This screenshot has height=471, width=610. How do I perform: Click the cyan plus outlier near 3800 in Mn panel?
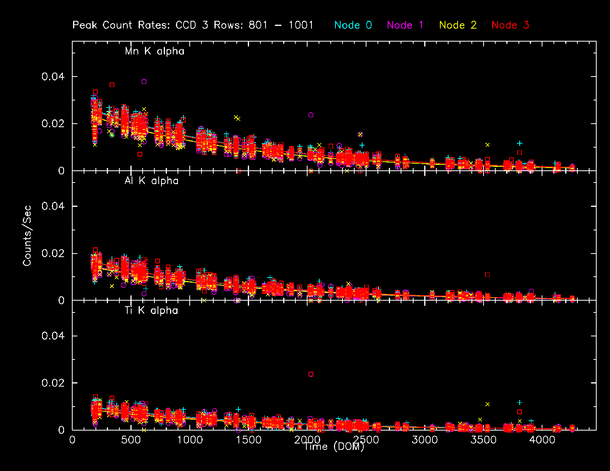(520, 143)
